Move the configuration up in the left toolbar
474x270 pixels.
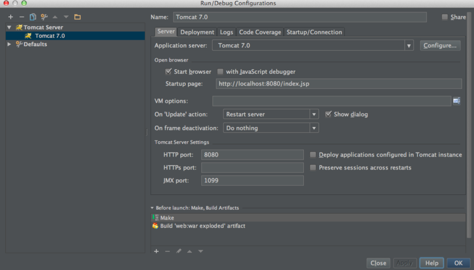coord(55,17)
